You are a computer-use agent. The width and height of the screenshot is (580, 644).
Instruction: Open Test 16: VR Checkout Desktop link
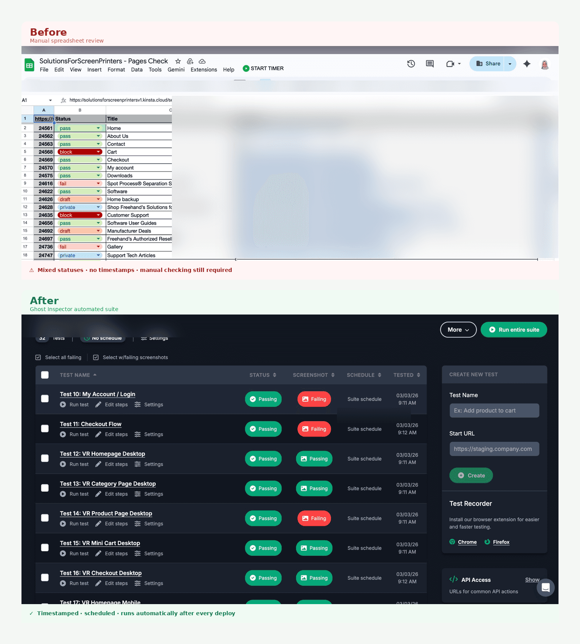point(101,573)
